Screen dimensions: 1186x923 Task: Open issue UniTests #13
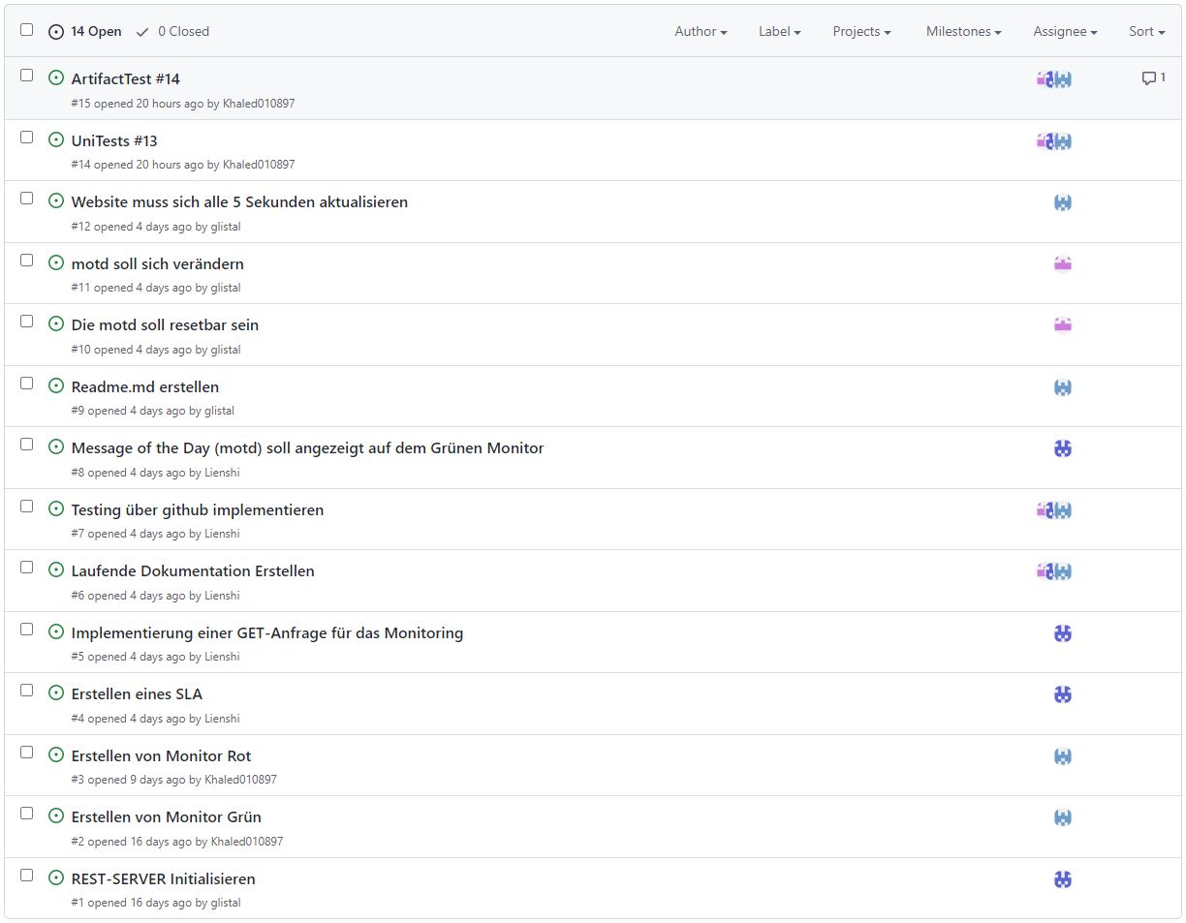114,141
